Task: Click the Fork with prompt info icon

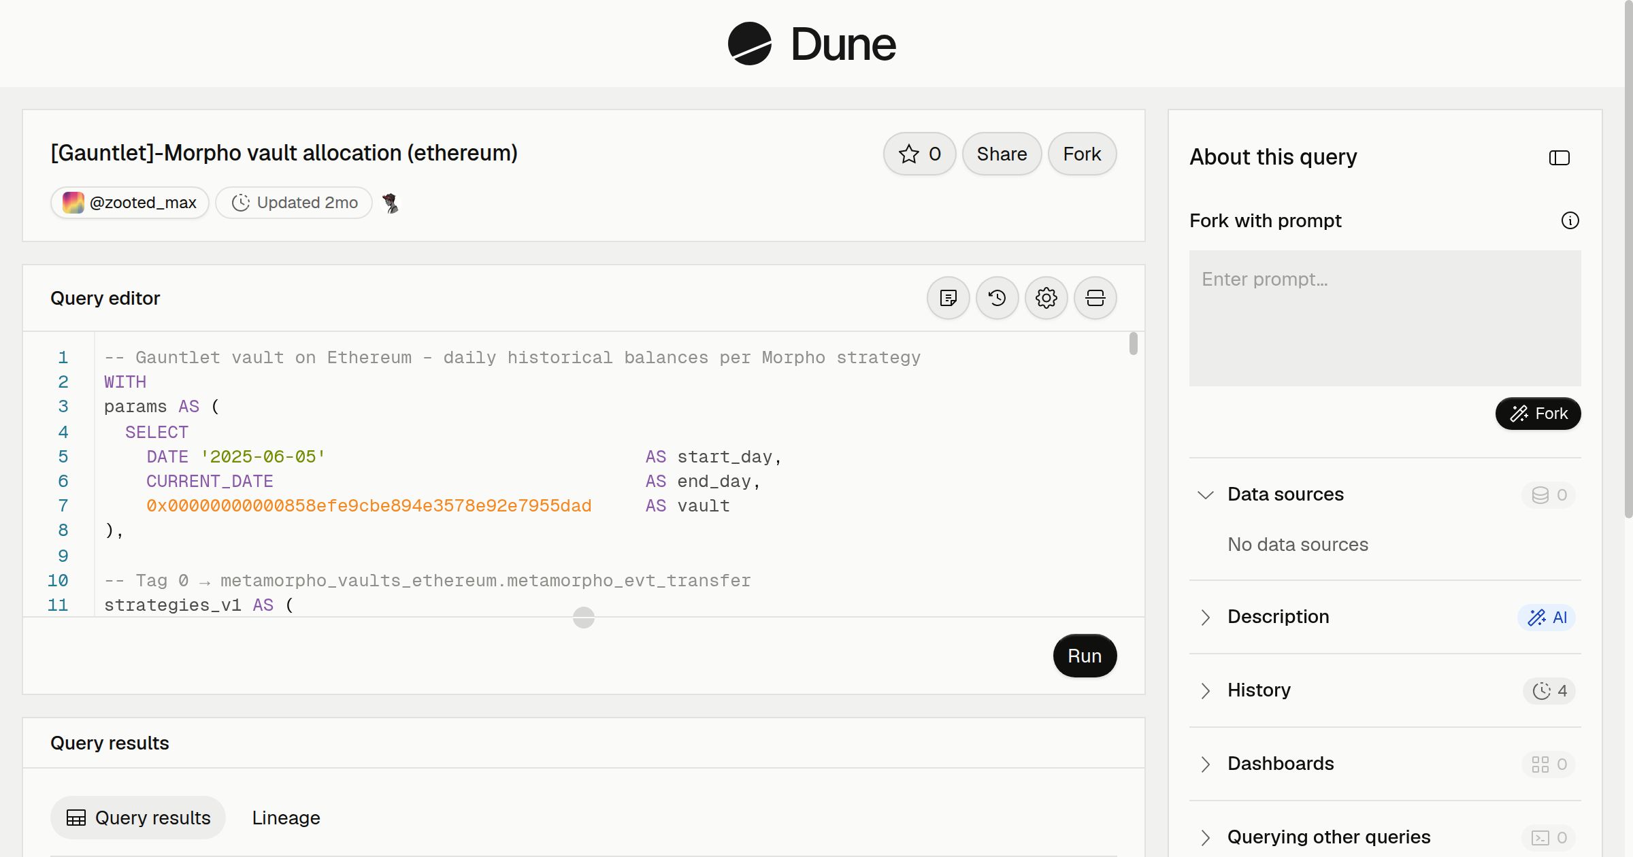Action: click(1570, 220)
